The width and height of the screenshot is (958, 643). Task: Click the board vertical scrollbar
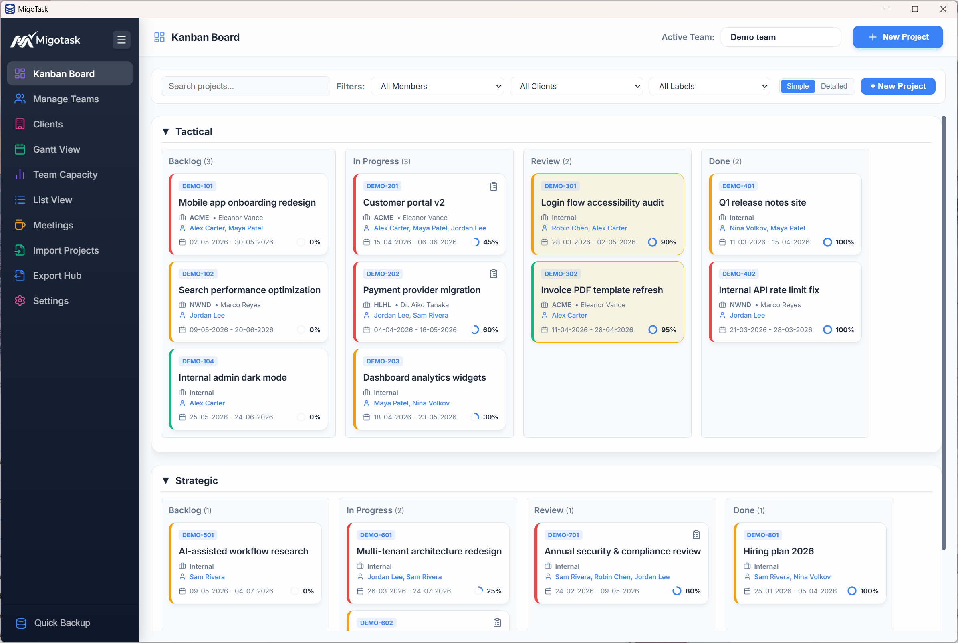943,333
